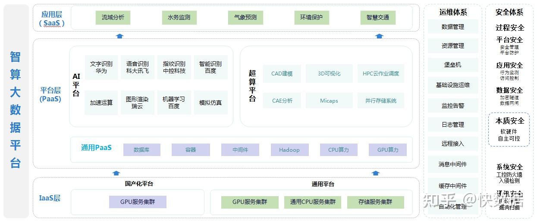Click the 智算大数据平台 vertical title
537x222 pixels.
click(x=16, y=110)
